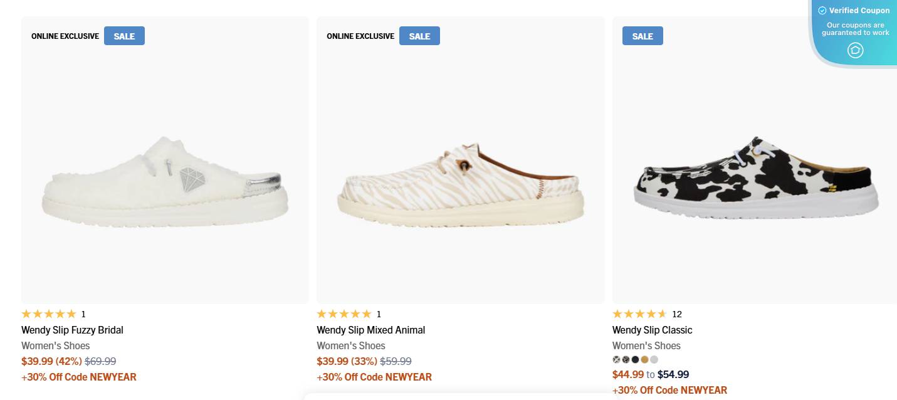Click the ONLINE EXCLUSIVE label on Fuzzy Bridal
The image size is (897, 400).
65,36
